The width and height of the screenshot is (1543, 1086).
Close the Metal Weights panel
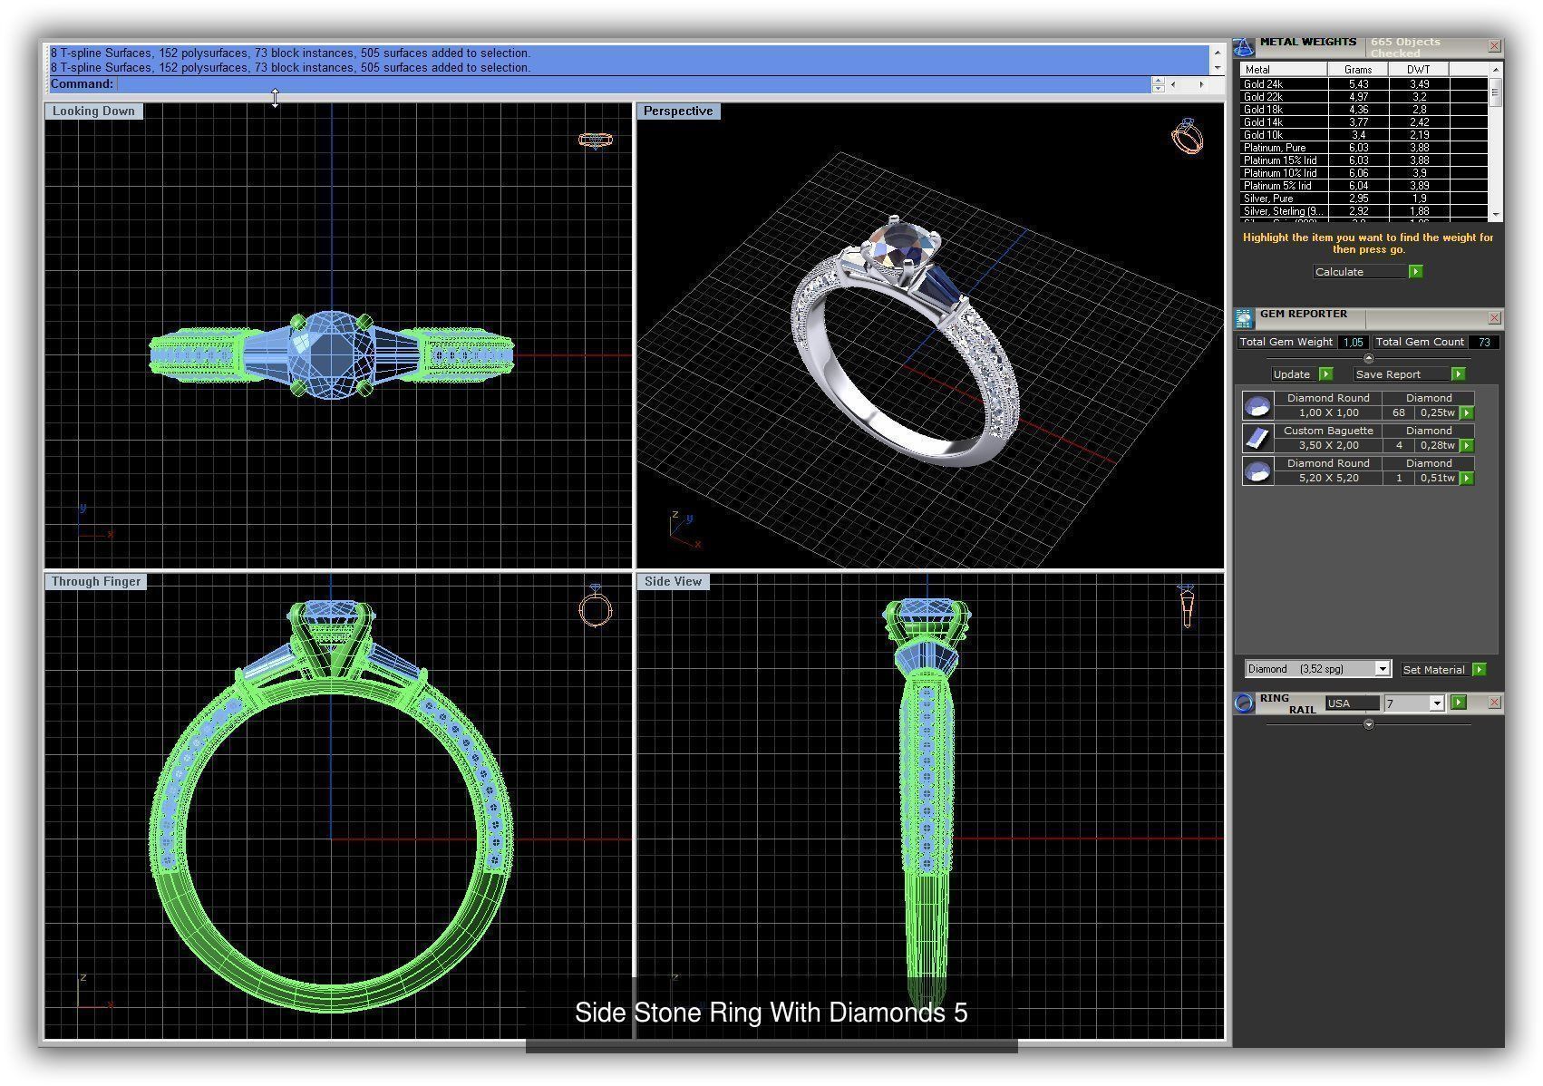coord(1495,45)
